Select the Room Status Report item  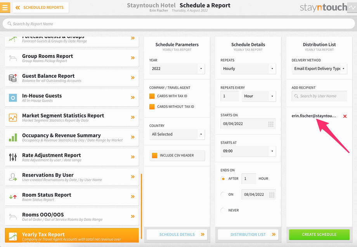click(72, 197)
